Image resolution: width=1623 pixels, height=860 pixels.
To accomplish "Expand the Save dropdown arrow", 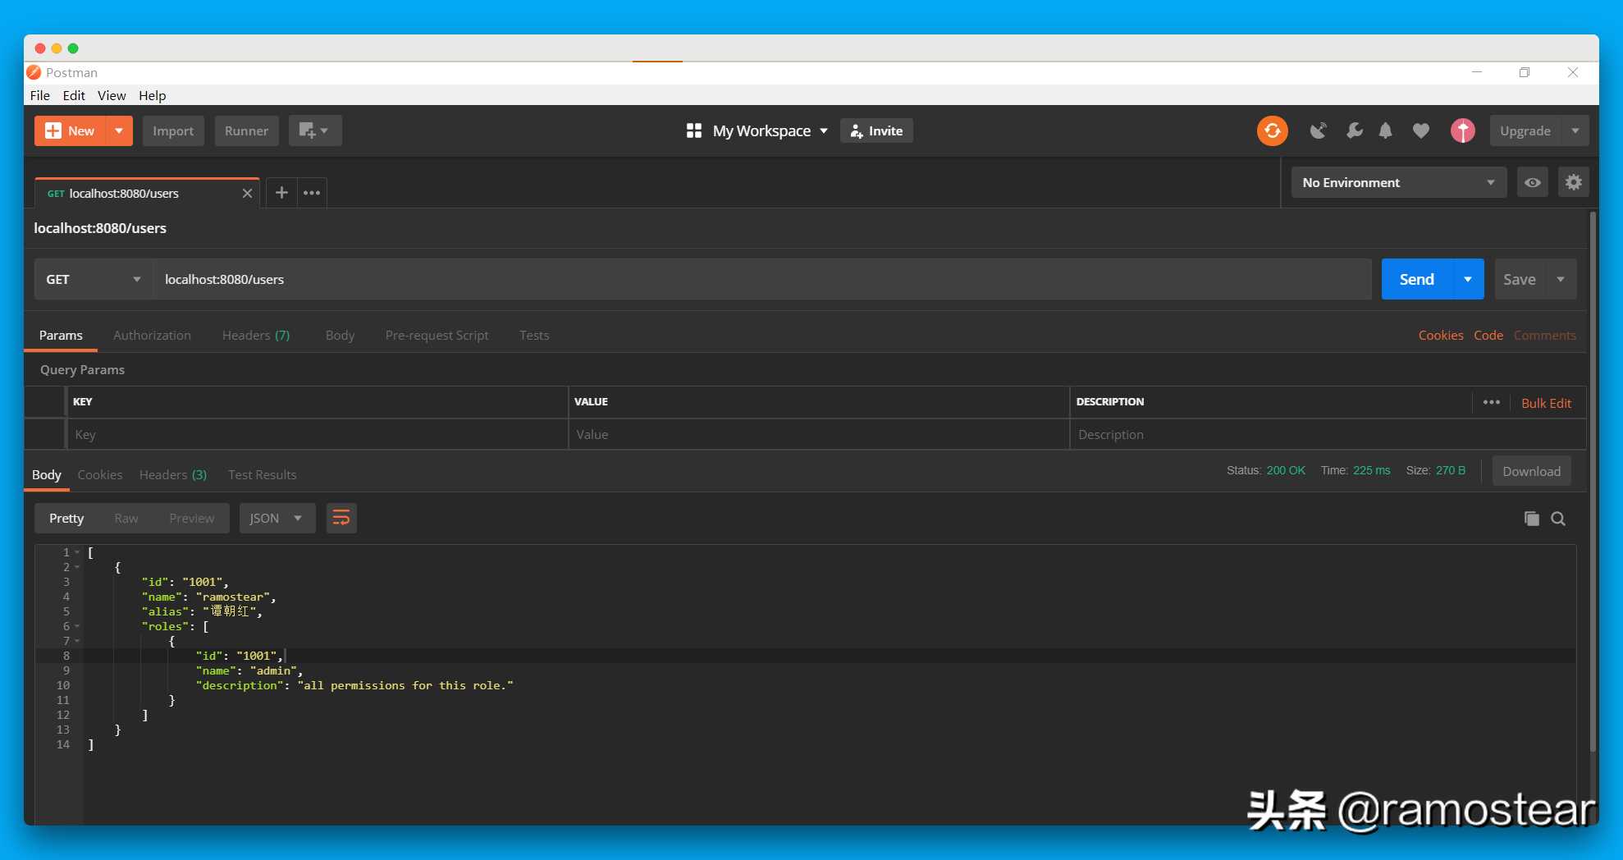I will (1561, 279).
